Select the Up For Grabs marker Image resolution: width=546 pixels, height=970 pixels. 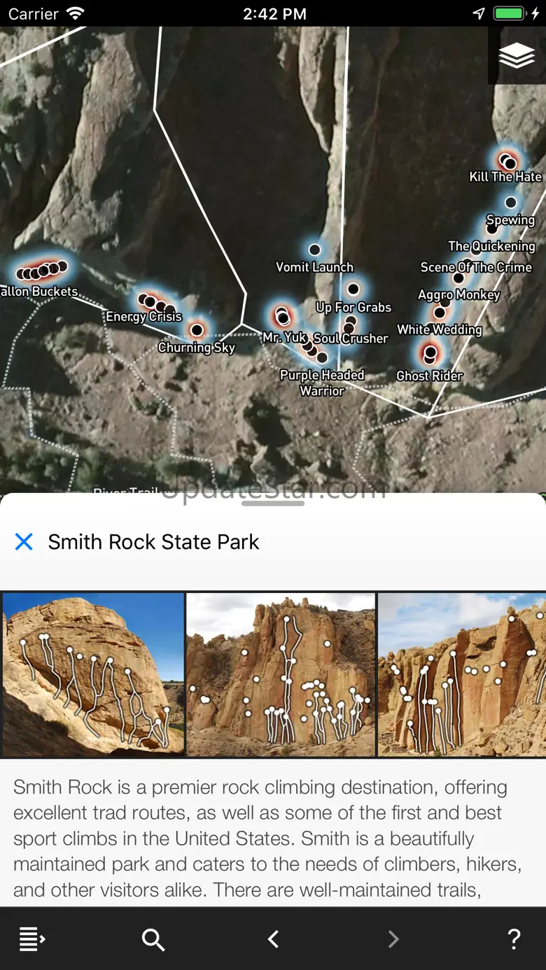click(x=353, y=289)
